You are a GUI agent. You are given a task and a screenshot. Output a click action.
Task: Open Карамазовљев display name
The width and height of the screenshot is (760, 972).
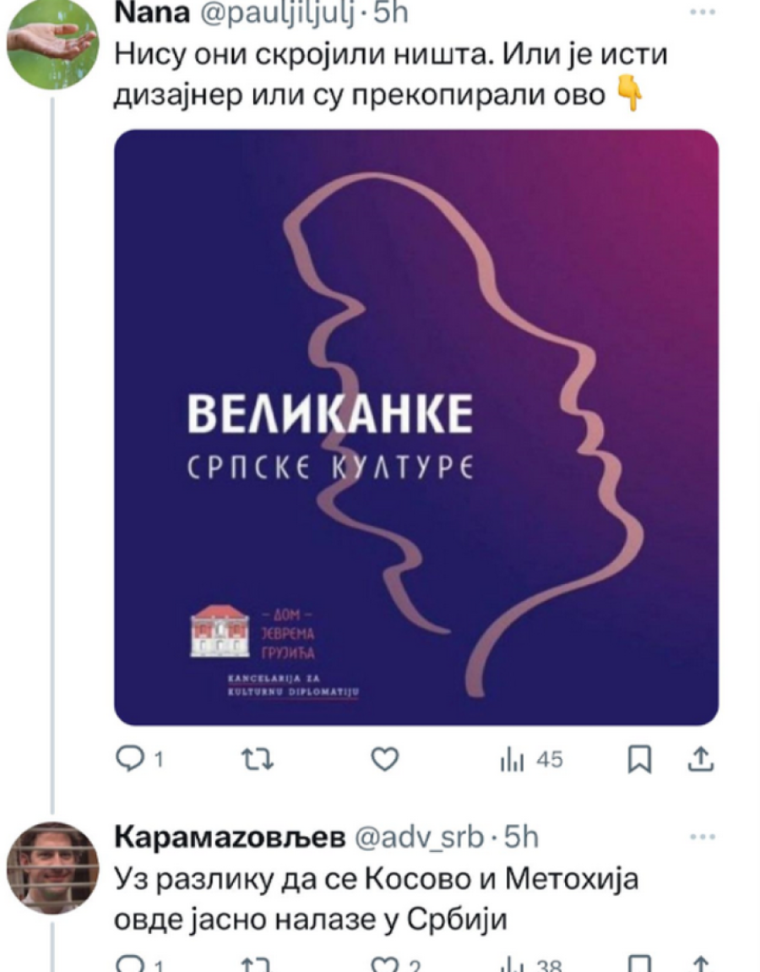click(x=230, y=838)
